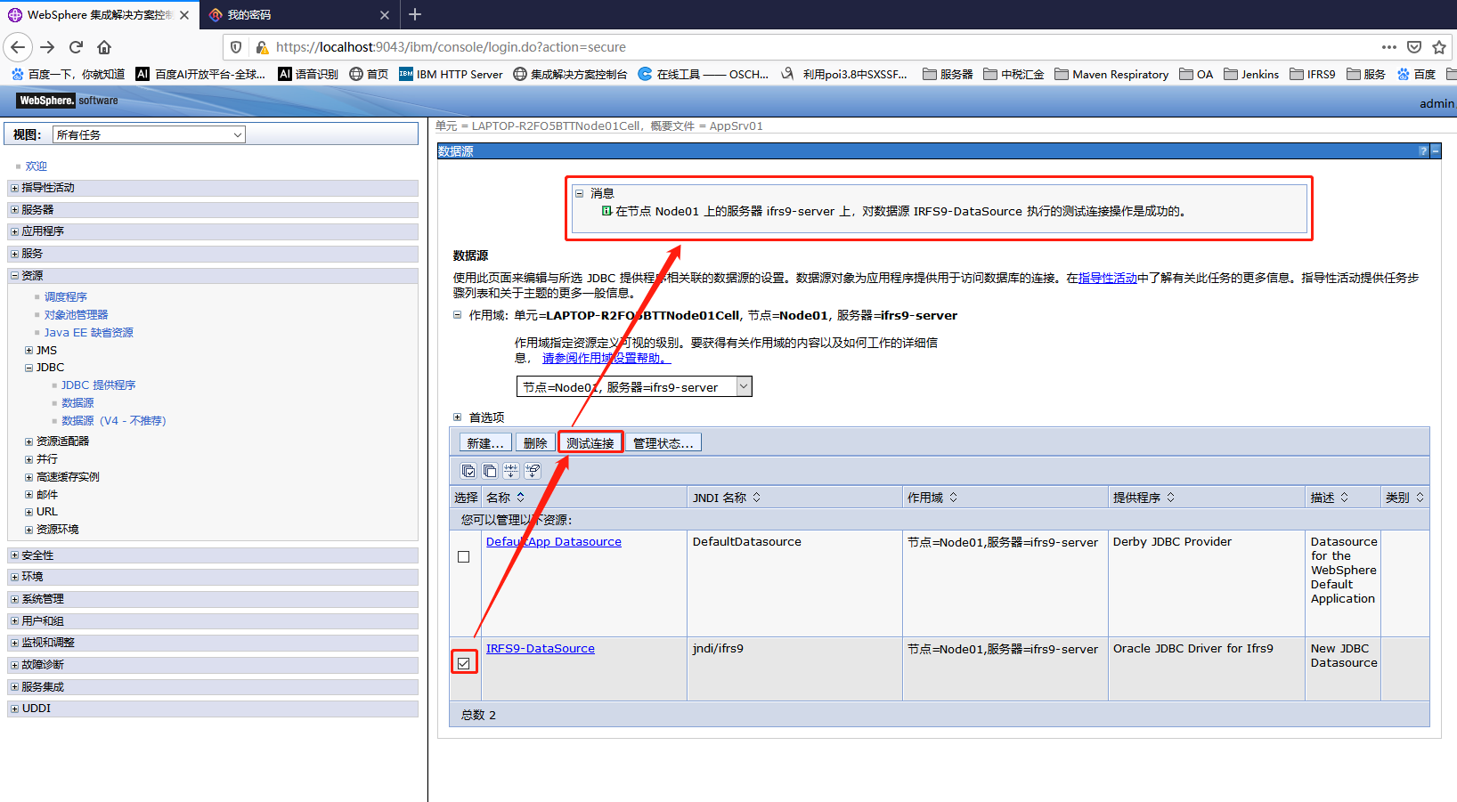Click the browser address bar
This screenshot has height=802, width=1457.
[623, 47]
